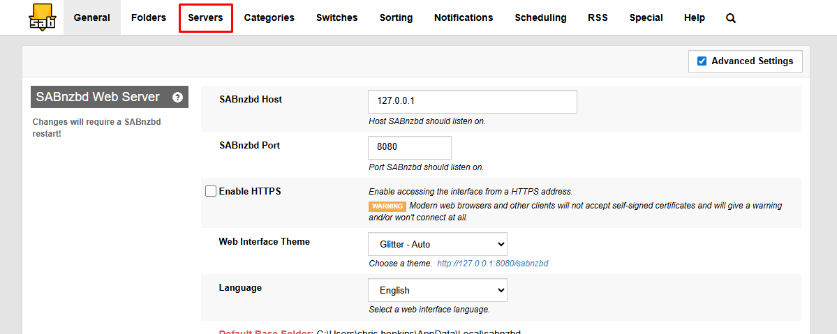Click the Web Server help question icon

177,98
